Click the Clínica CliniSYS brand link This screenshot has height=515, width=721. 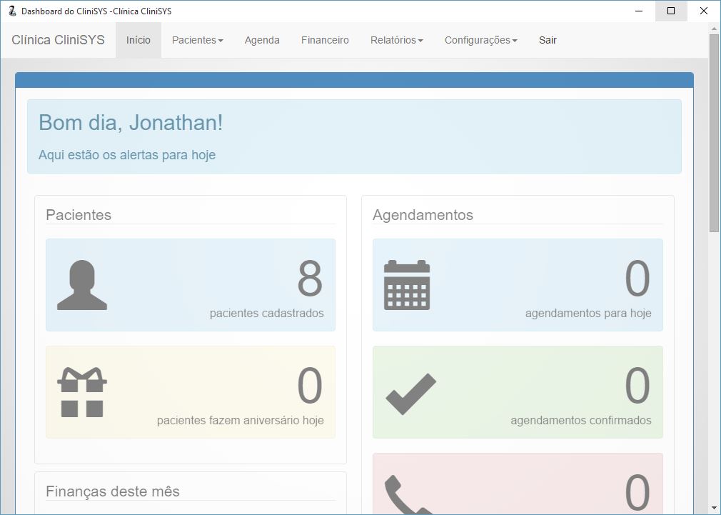[x=58, y=40]
